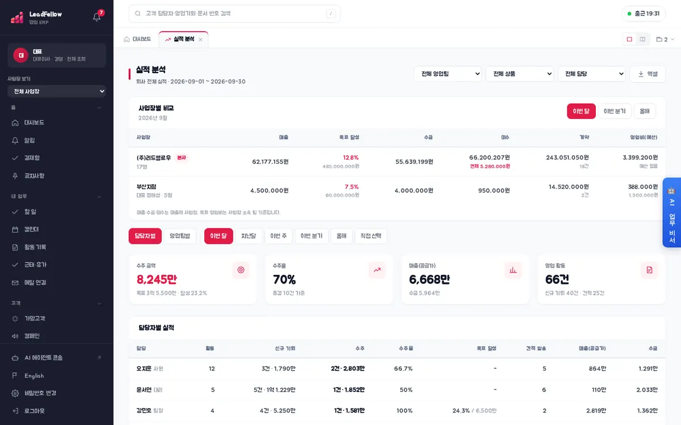This screenshot has height=425, width=681.
Task: Click the 공지사항 pin icon
Action: pos(15,176)
